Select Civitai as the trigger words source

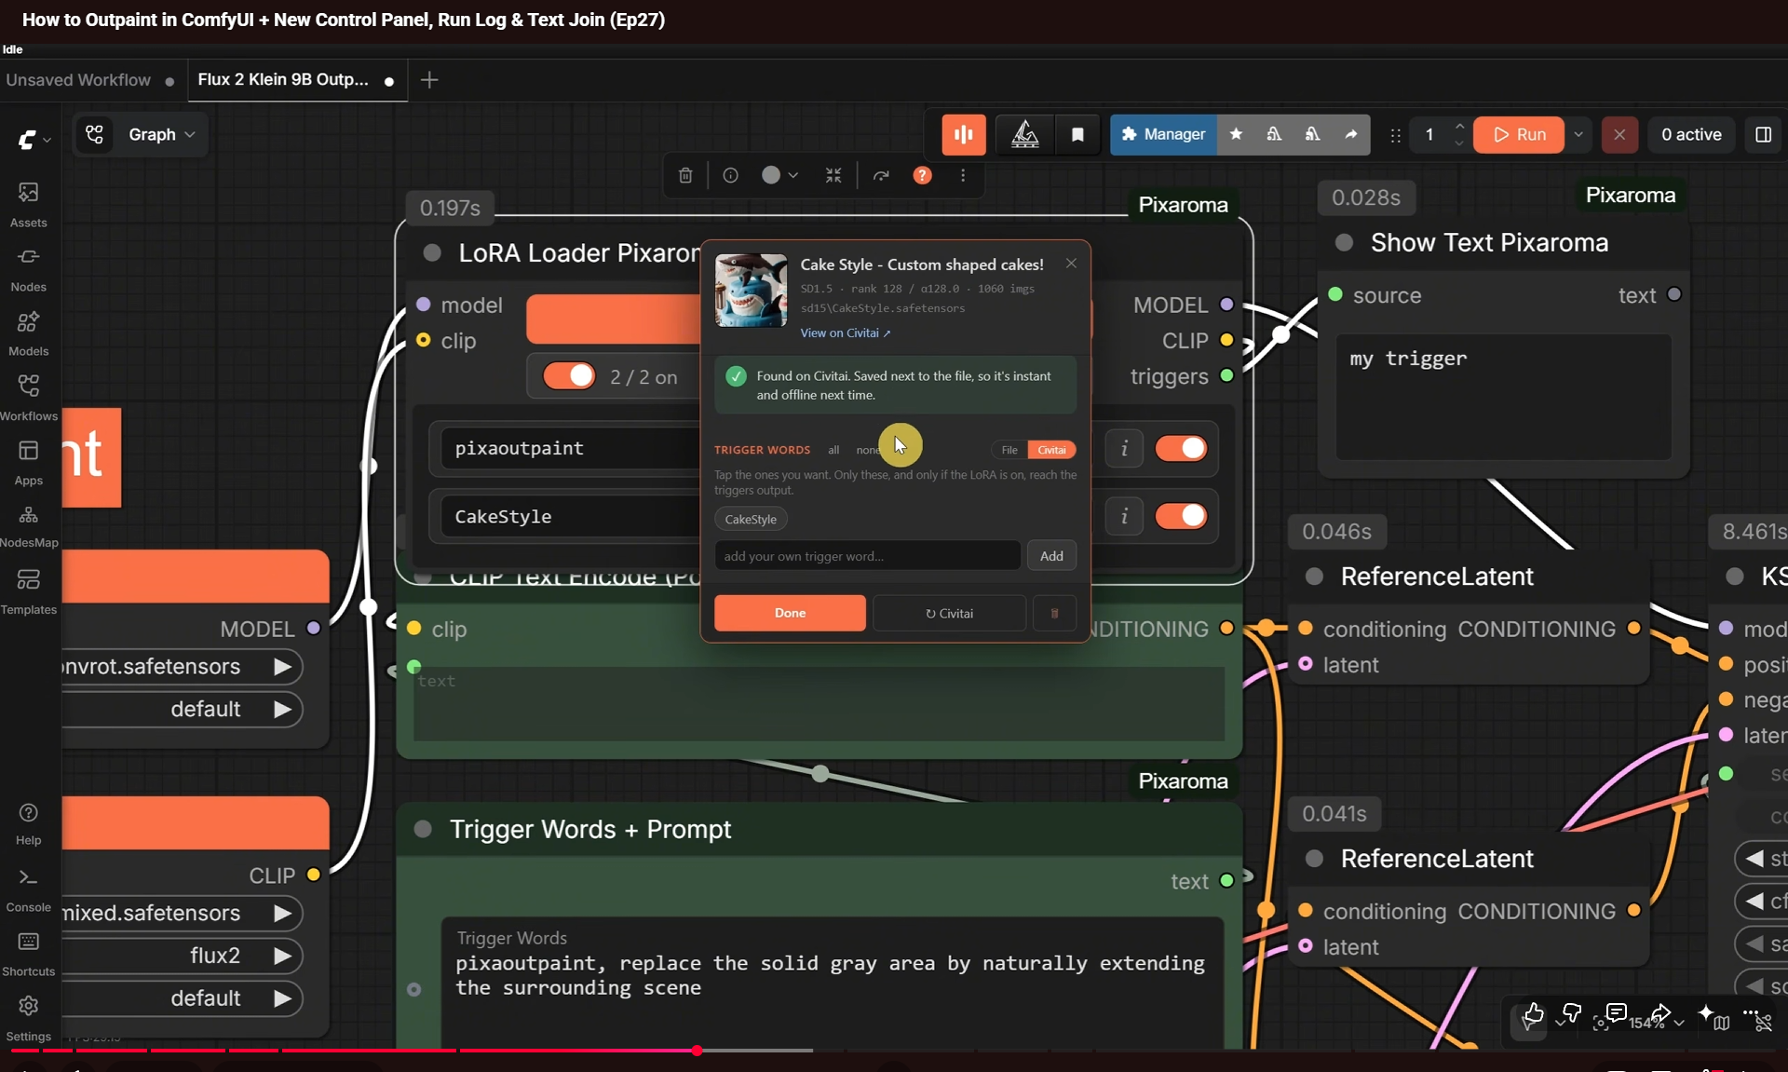tap(1051, 450)
